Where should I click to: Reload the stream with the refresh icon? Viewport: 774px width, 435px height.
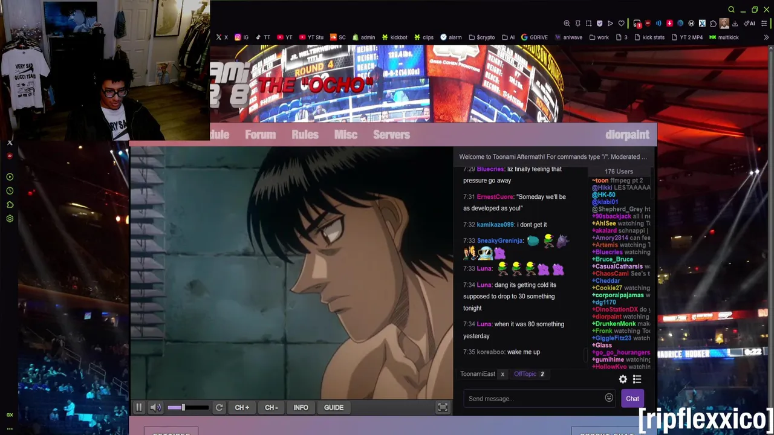[x=219, y=407]
